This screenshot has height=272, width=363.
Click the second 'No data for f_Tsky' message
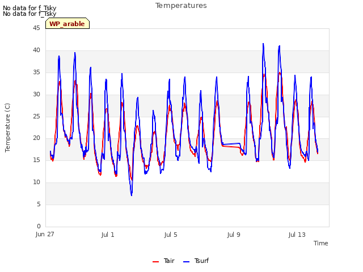click(29, 14)
